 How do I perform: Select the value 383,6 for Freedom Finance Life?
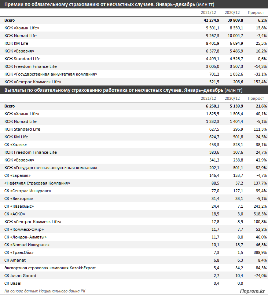click(214, 152)
